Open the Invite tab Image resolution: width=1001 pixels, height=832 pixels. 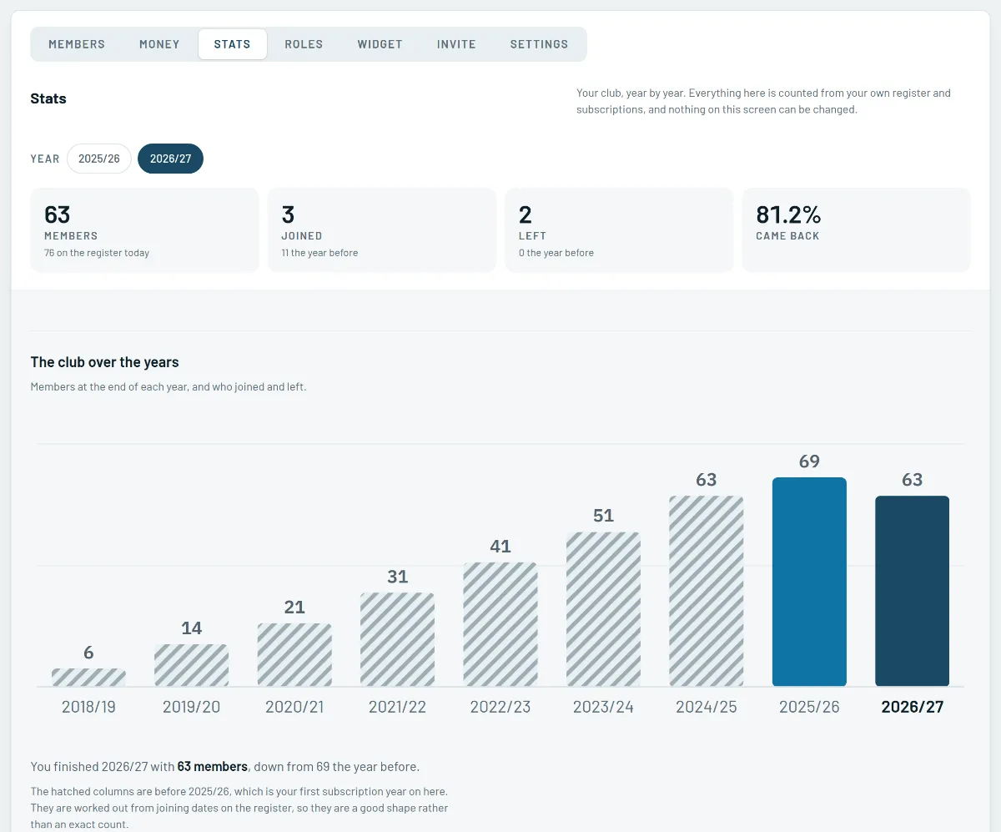[x=456, y=44]
